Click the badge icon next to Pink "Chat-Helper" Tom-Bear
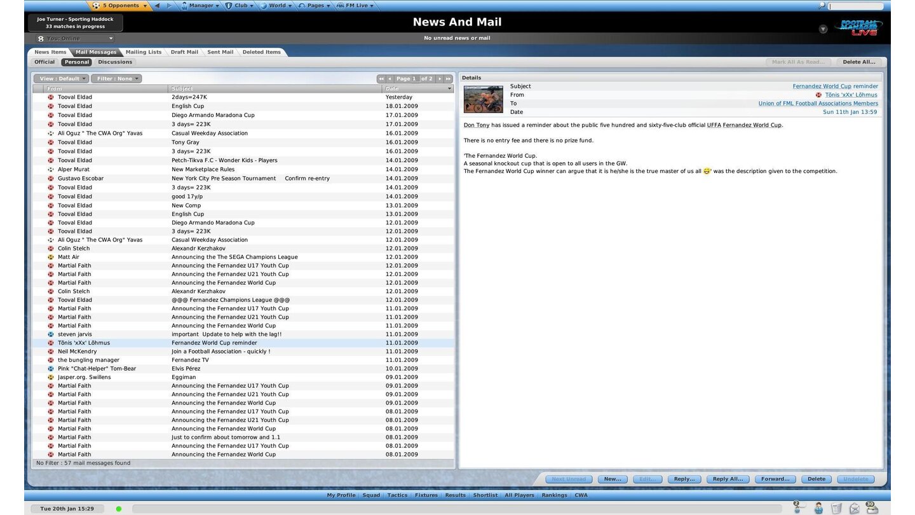 point(51,368)
